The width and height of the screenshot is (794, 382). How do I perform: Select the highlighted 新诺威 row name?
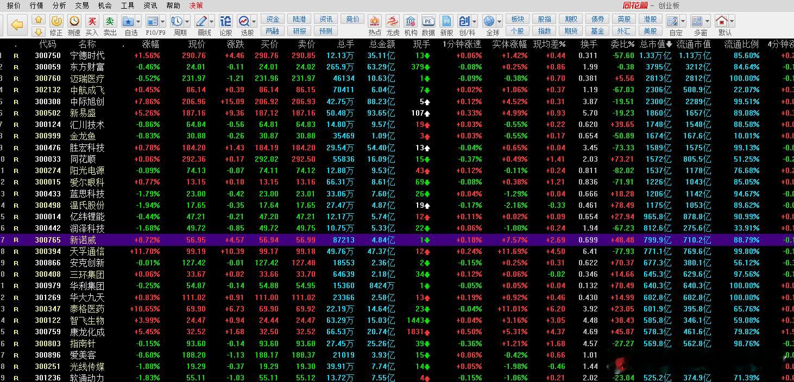point(83,240)
